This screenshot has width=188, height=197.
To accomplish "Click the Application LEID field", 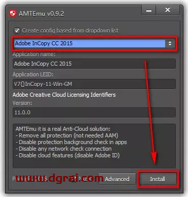I will 94,84.
